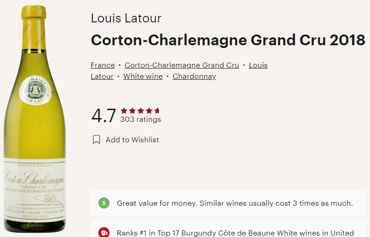Viewport: 370px width, 237px height.
Task: Click the Corton-Charlemagne Grand Cru 2018 title
Action: 228,40
